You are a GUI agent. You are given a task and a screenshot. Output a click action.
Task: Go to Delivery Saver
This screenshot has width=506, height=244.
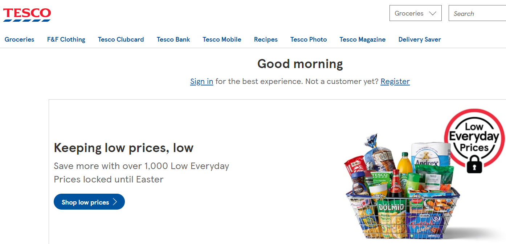[420, 39]
